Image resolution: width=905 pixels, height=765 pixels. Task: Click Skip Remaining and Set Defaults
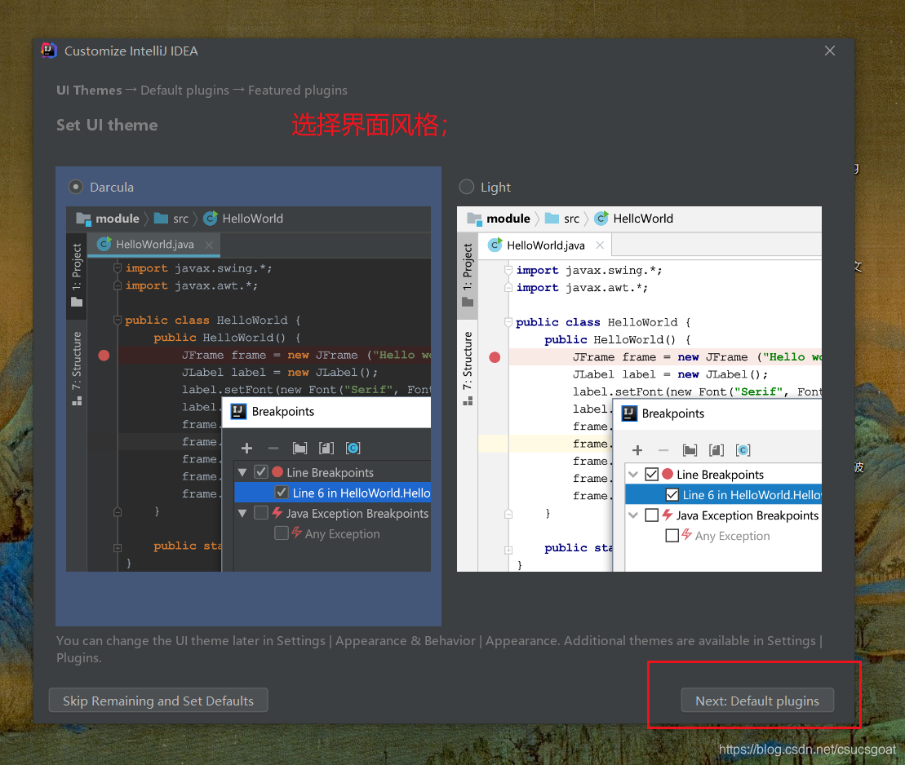(x=158, y=701)
